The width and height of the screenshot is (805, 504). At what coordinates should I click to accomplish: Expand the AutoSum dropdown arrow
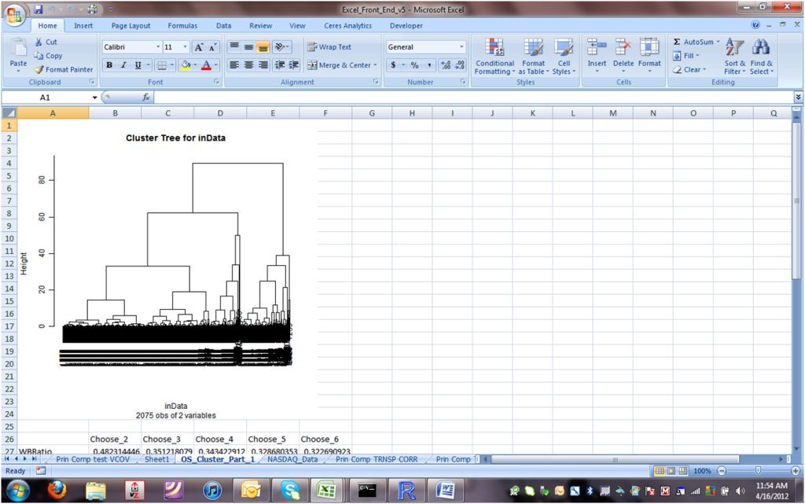(x=719, y=42)
